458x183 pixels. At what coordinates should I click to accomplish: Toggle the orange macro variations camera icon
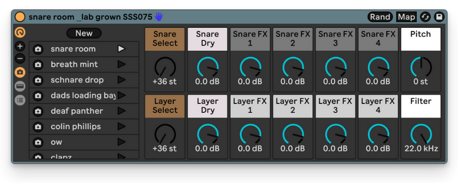click(20, 72)
